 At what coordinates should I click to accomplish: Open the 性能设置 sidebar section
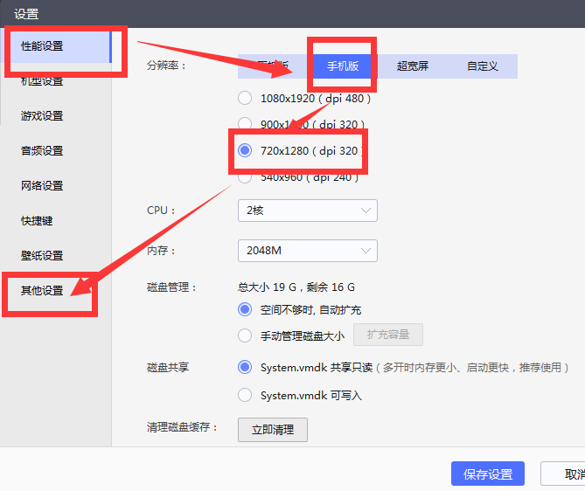pos(43,46)
